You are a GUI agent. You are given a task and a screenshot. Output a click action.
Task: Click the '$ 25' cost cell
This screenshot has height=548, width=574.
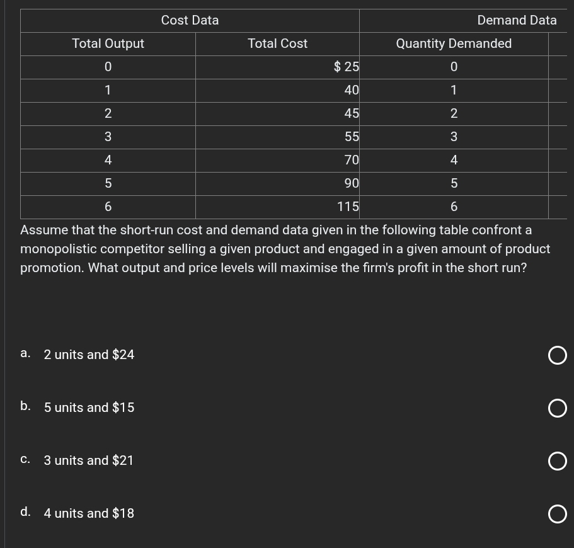tap(346, 67)
